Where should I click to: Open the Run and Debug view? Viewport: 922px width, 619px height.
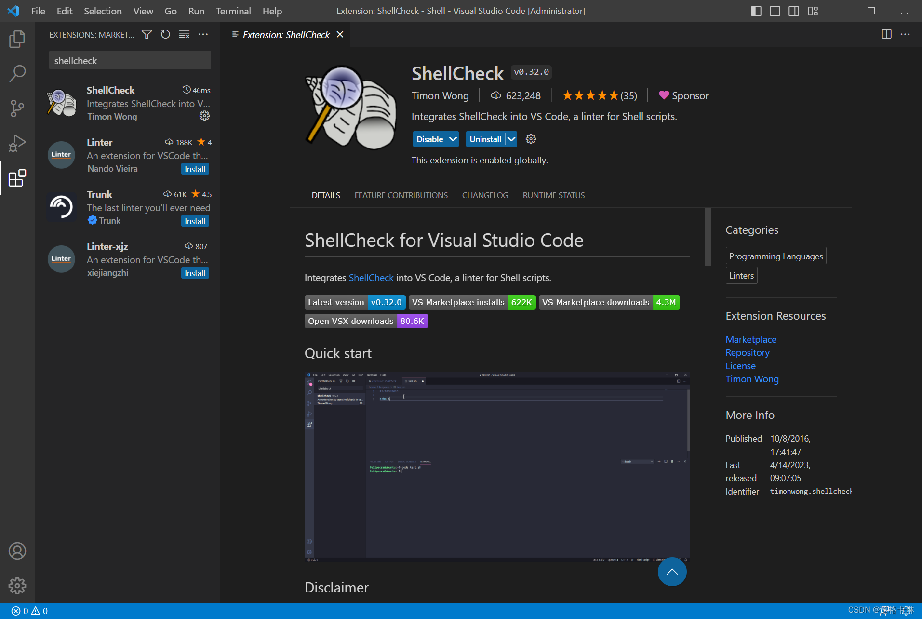click(17, 143)
